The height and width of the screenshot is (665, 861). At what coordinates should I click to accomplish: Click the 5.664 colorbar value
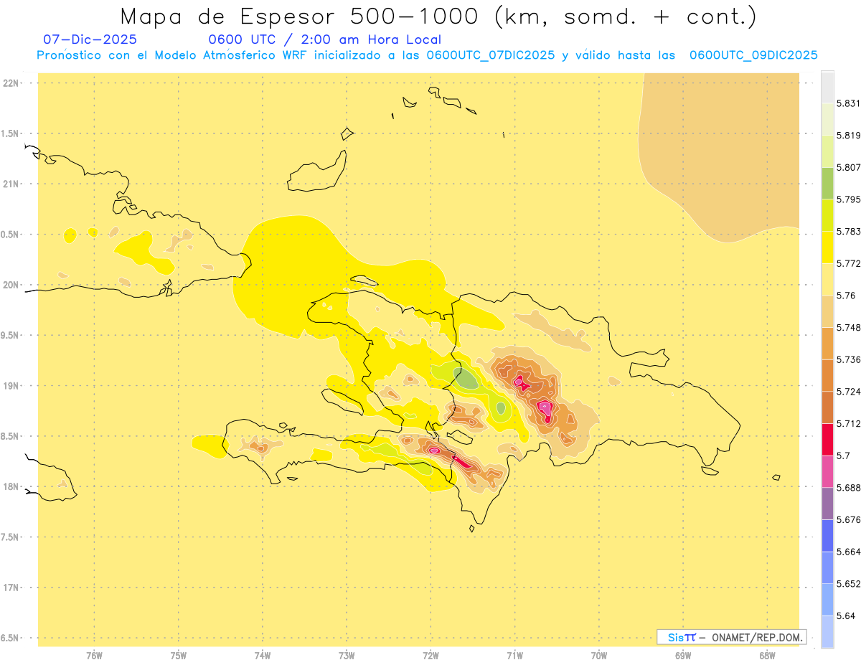coord(849,552)
